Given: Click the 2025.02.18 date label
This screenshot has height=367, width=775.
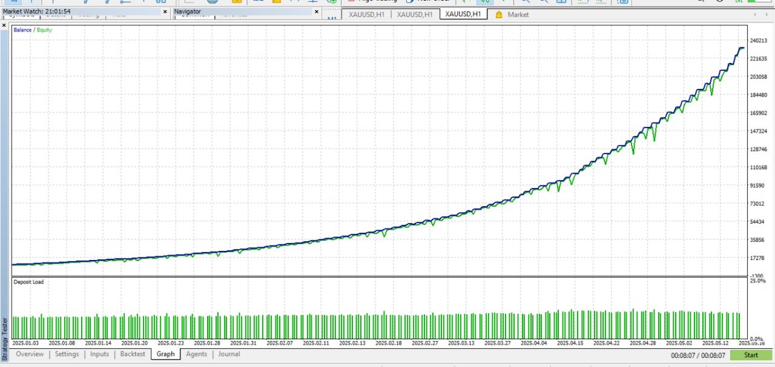Looking at the screenshot, I should [x=389, y=343].
